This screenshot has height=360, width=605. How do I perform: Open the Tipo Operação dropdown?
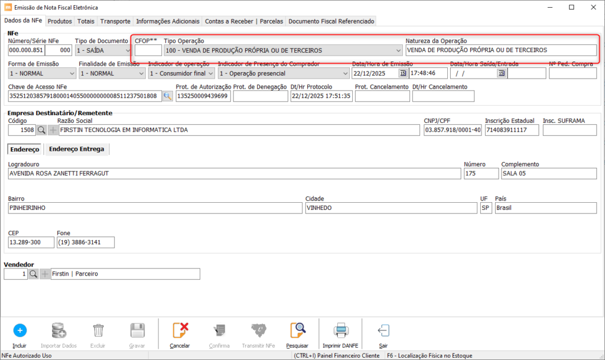(398, 51)
